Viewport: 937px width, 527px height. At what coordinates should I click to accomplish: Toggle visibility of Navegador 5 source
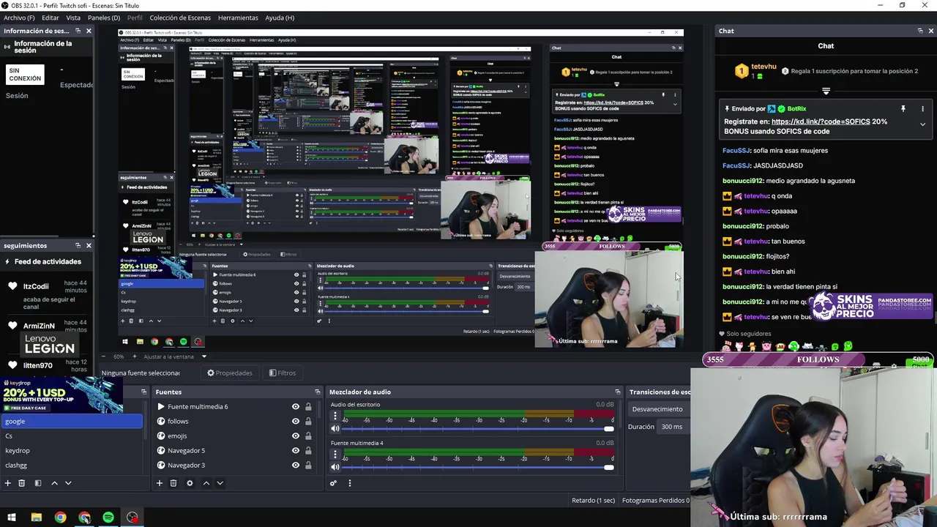point(296,451)
